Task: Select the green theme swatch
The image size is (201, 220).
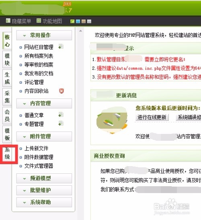Action: click(x=72, y=21)
